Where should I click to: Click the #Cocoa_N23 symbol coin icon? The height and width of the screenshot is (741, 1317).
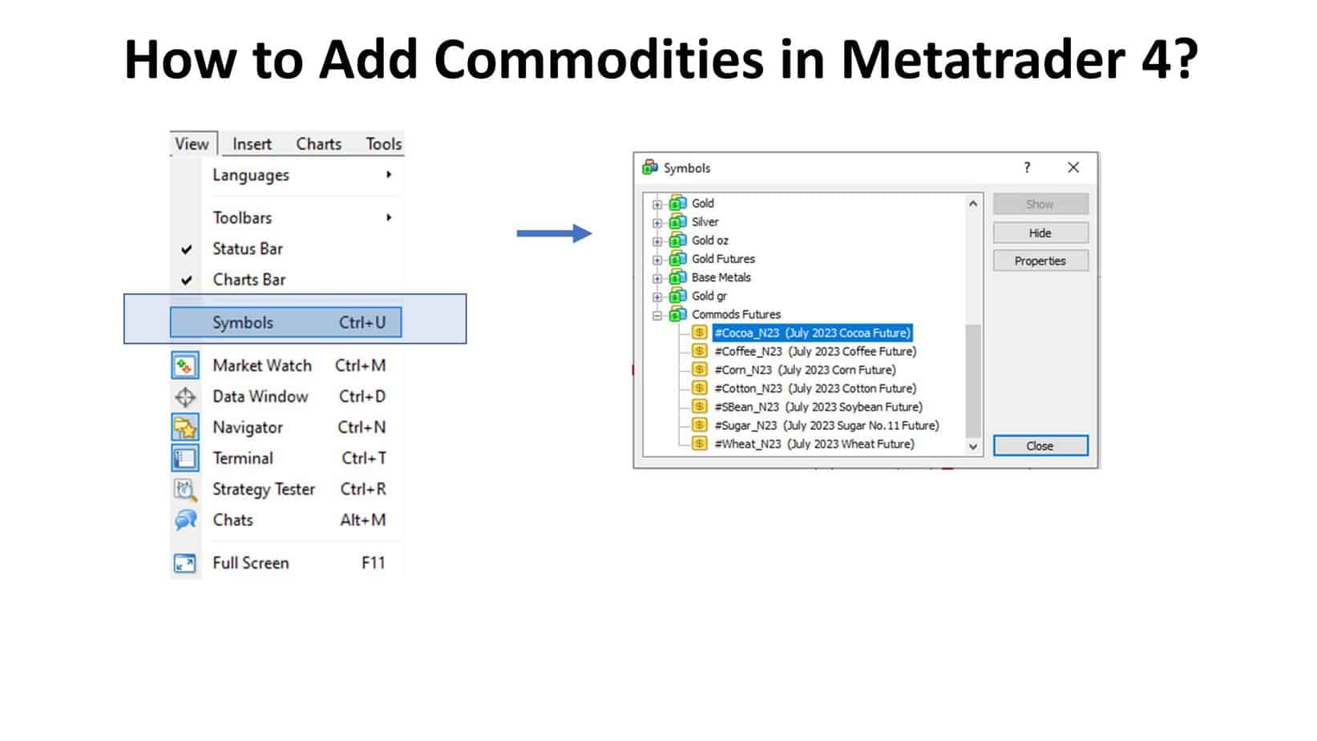pos(700,332)
